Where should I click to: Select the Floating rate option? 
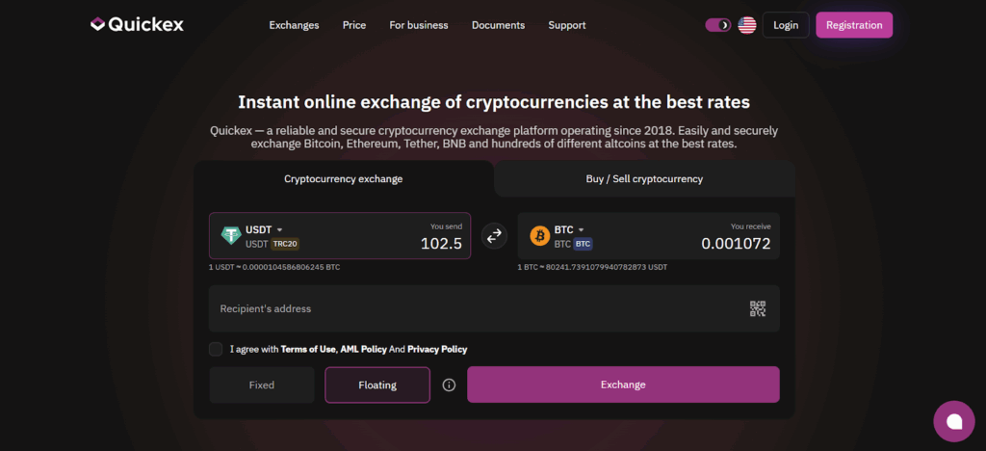tap(377, 385)
